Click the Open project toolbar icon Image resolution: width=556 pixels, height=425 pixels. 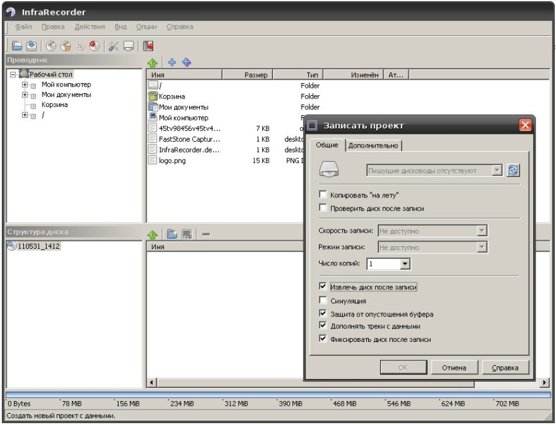[17, 46]
